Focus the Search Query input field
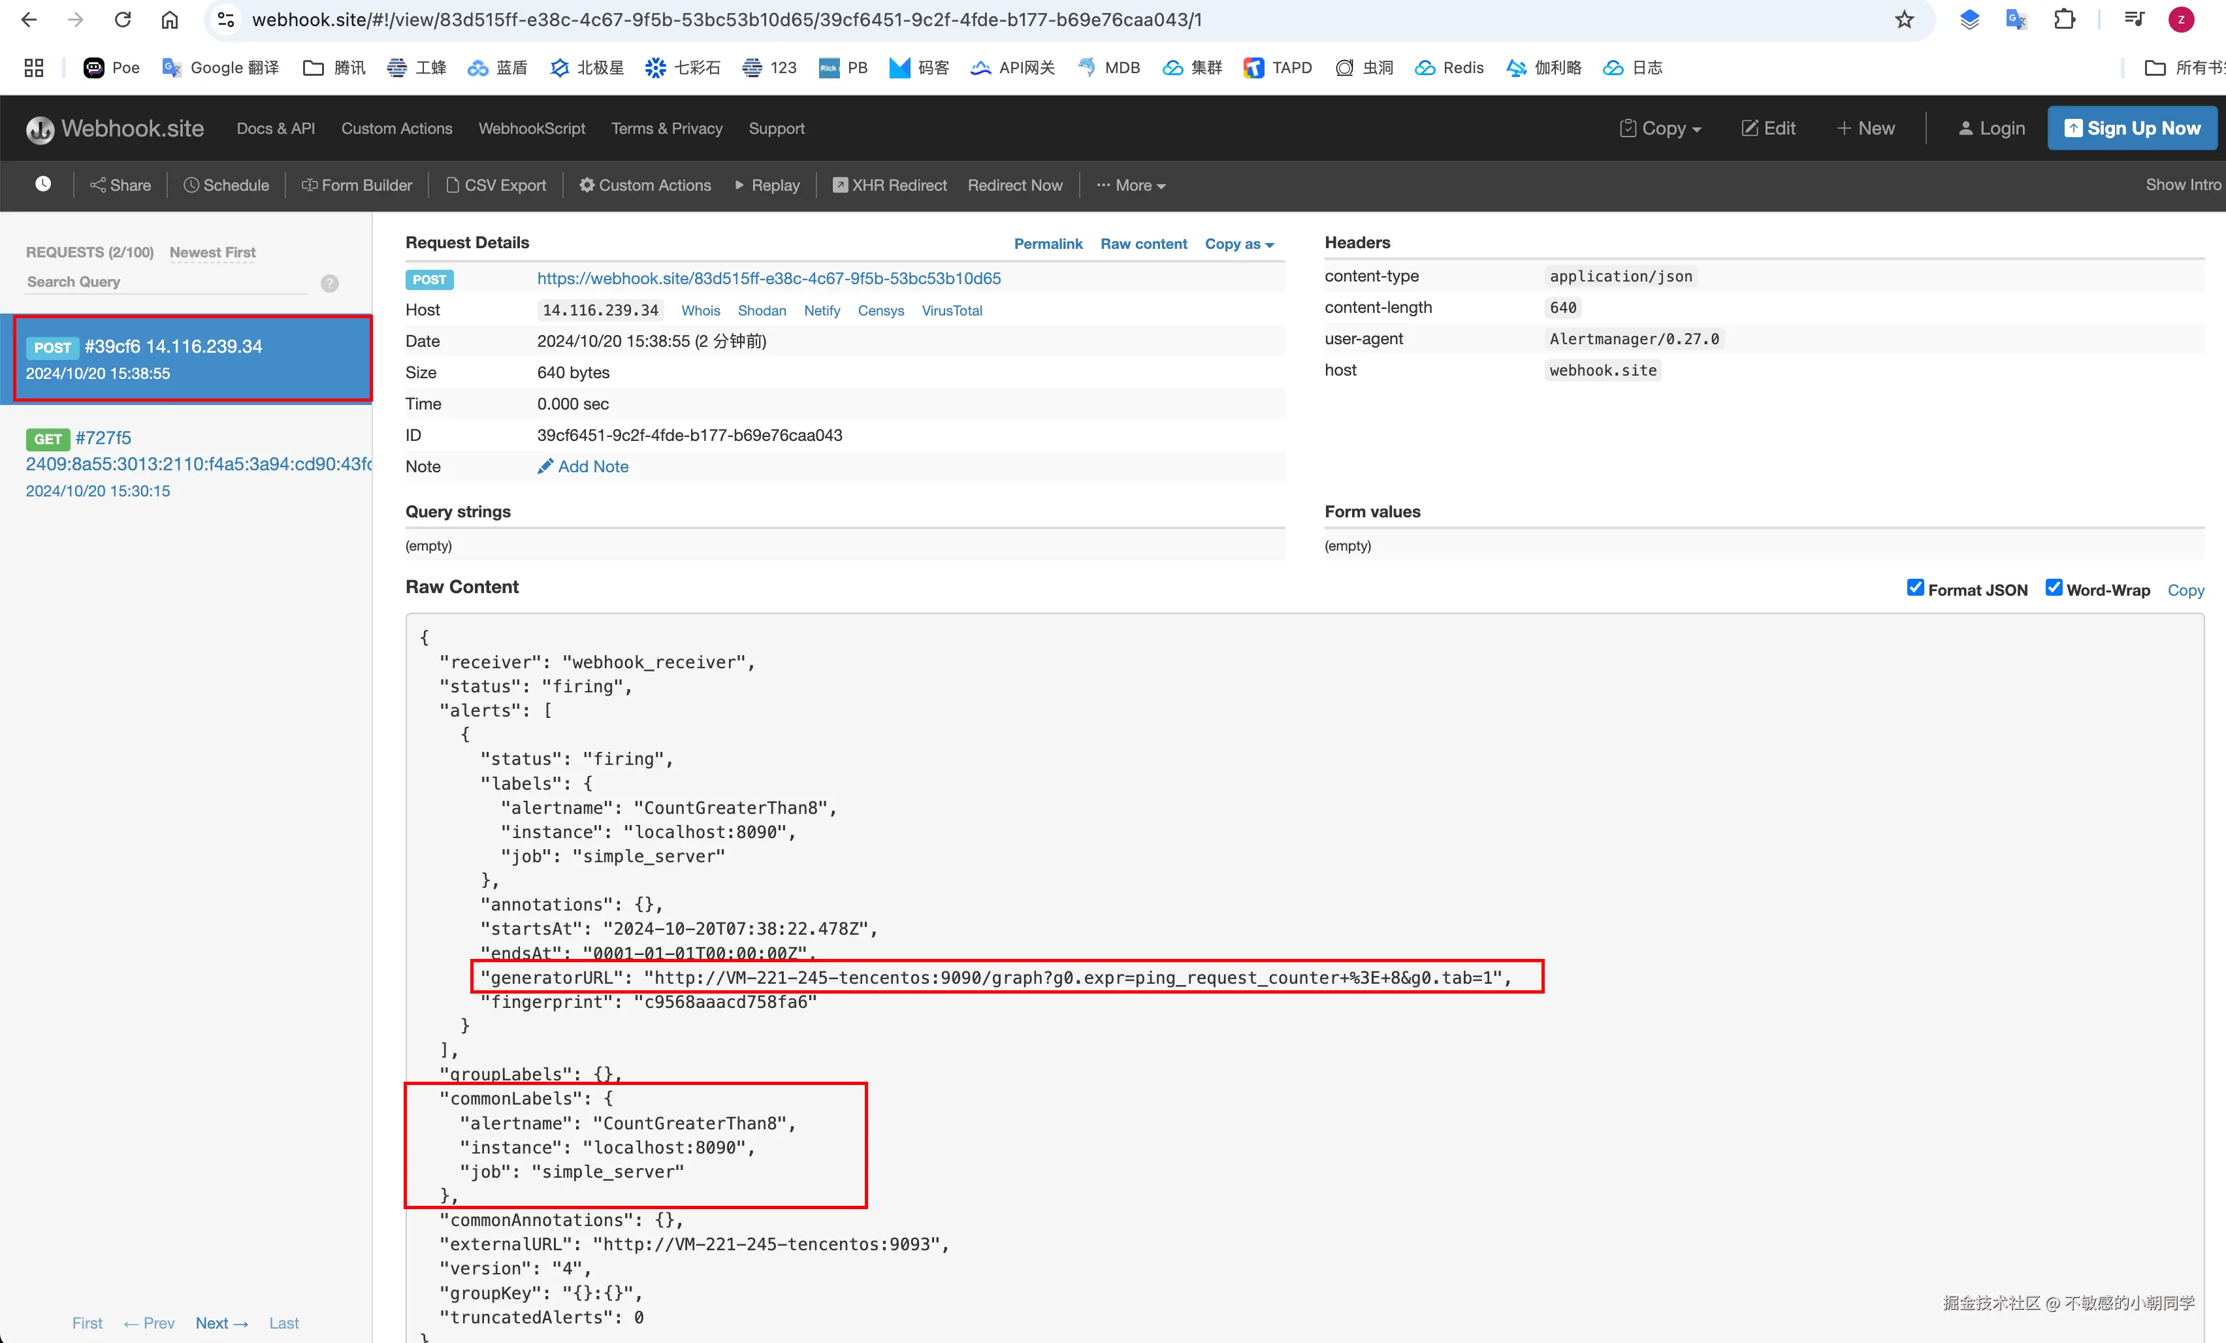This screenshot has width=2226, height=1343. (x=167, y=282)
